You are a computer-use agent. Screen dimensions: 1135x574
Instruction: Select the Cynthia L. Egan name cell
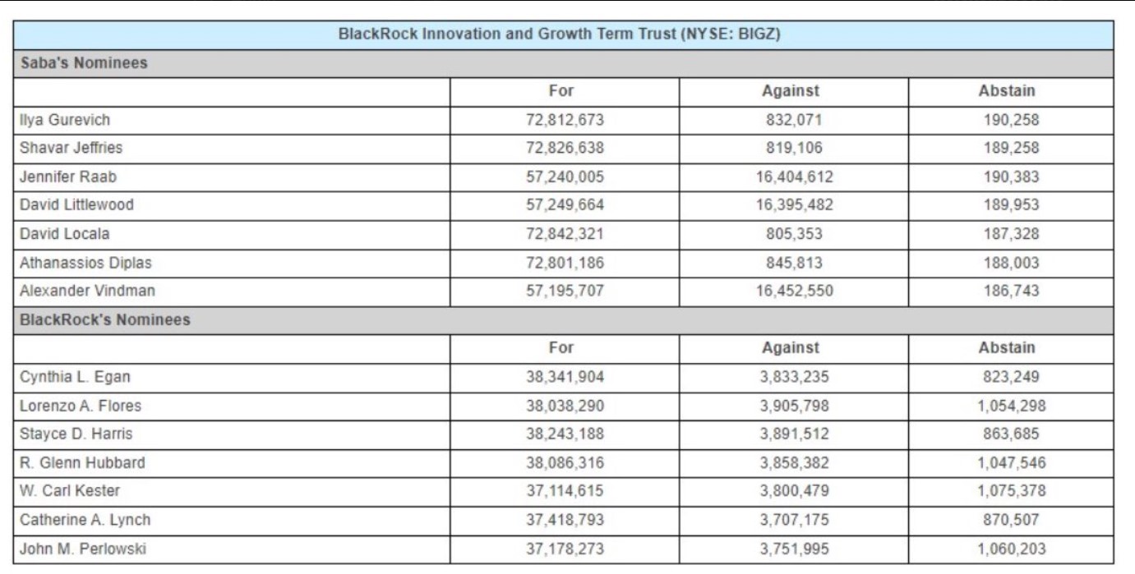coord(75,377)
